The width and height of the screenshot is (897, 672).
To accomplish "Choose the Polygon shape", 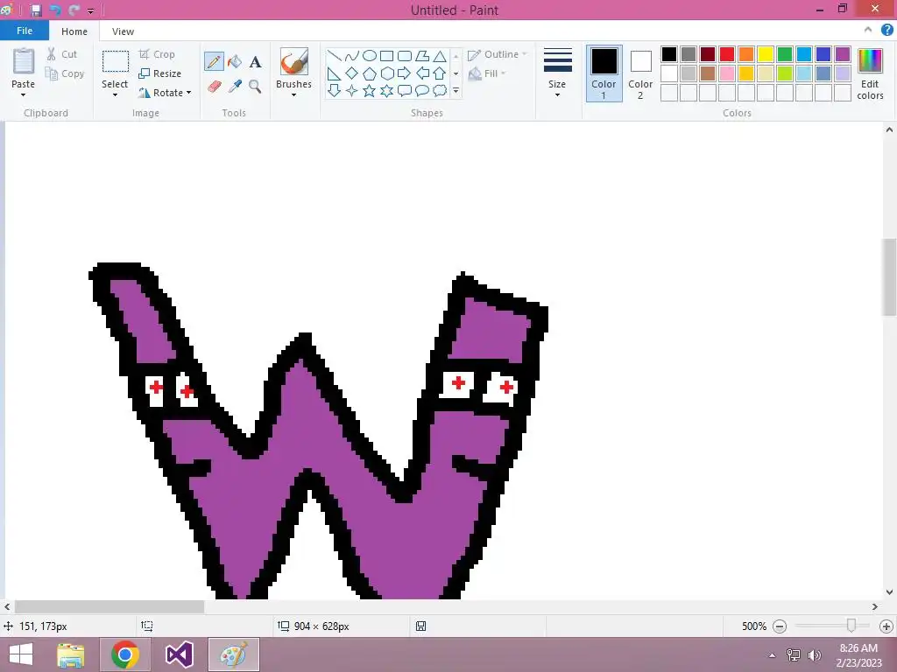I will click(x=422, y=55).
